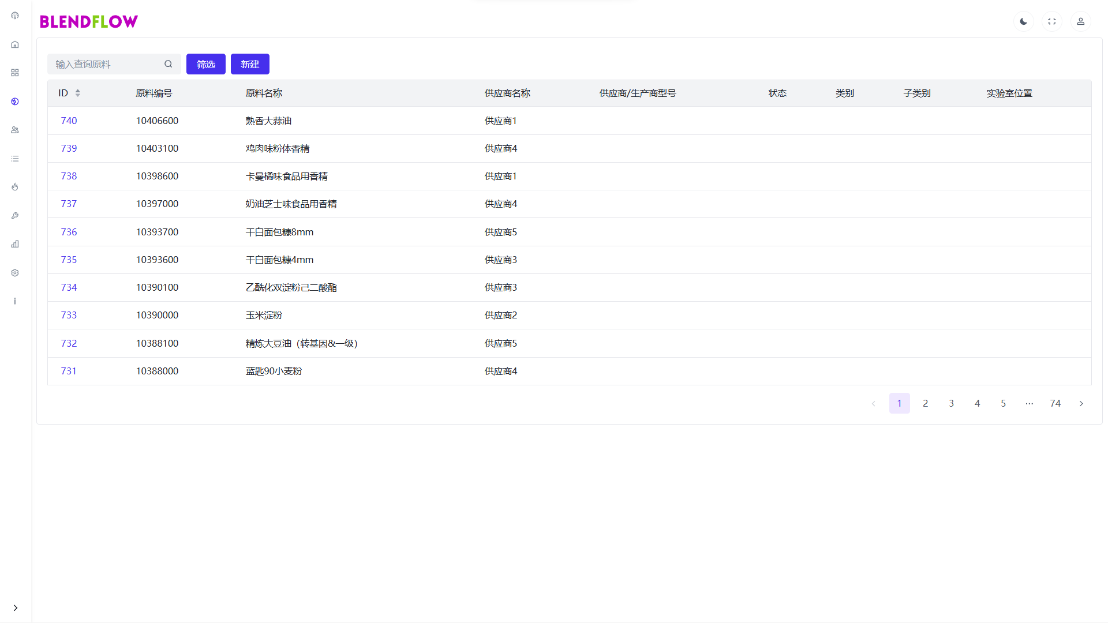Open raw material ID 736 link

point(69,232)
